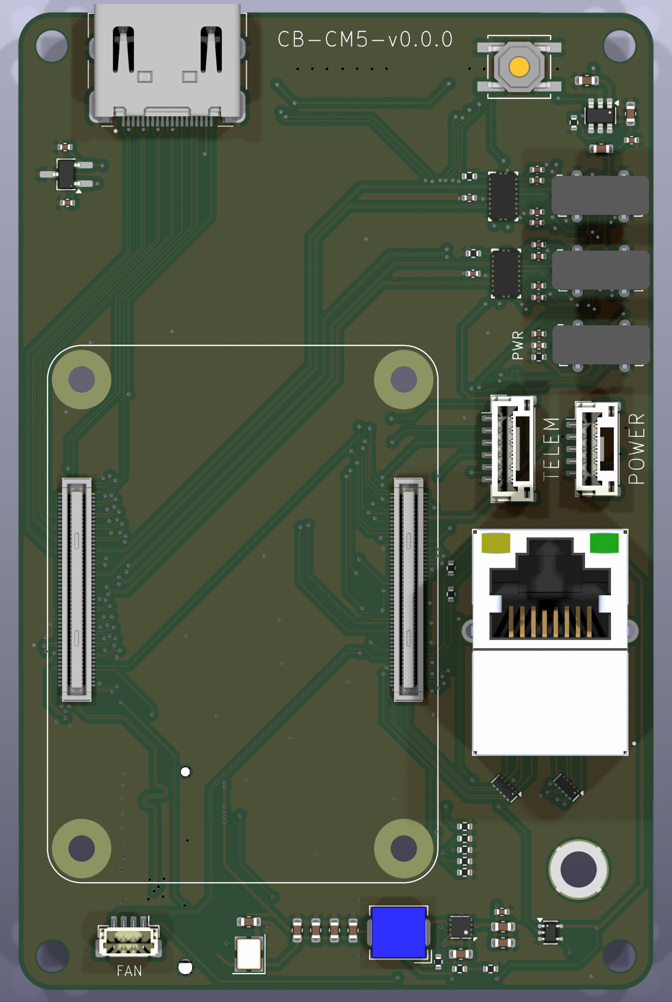The width and height of the screenshot is (672, 1002).
Task: Click the silver-ringed hole below the Ethernet jack
Action: click(578, 869)
